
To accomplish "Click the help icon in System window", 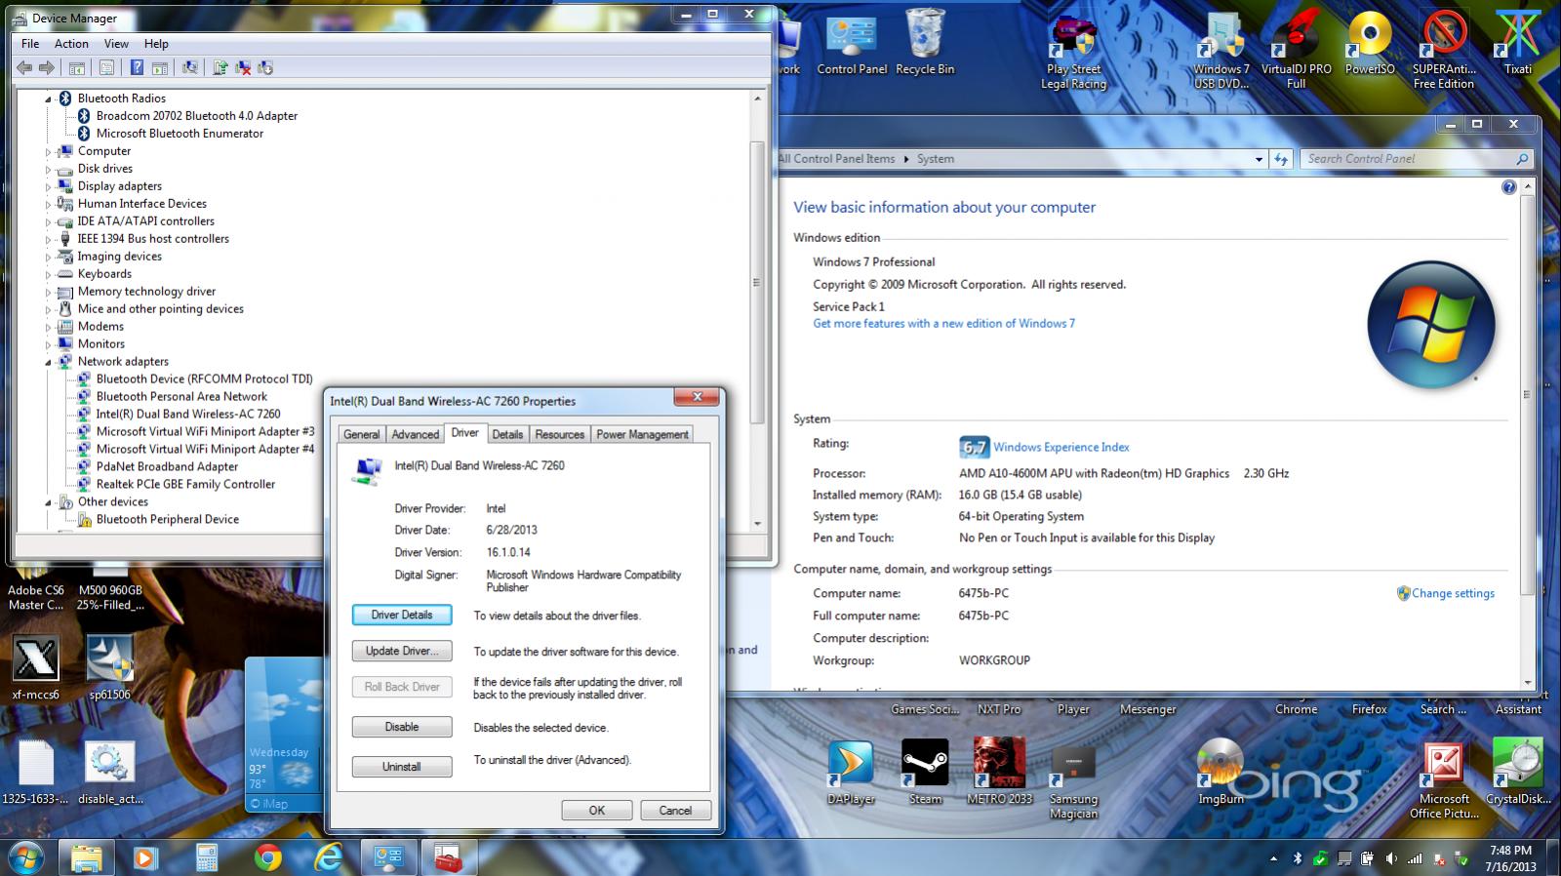I will 1508,187.
